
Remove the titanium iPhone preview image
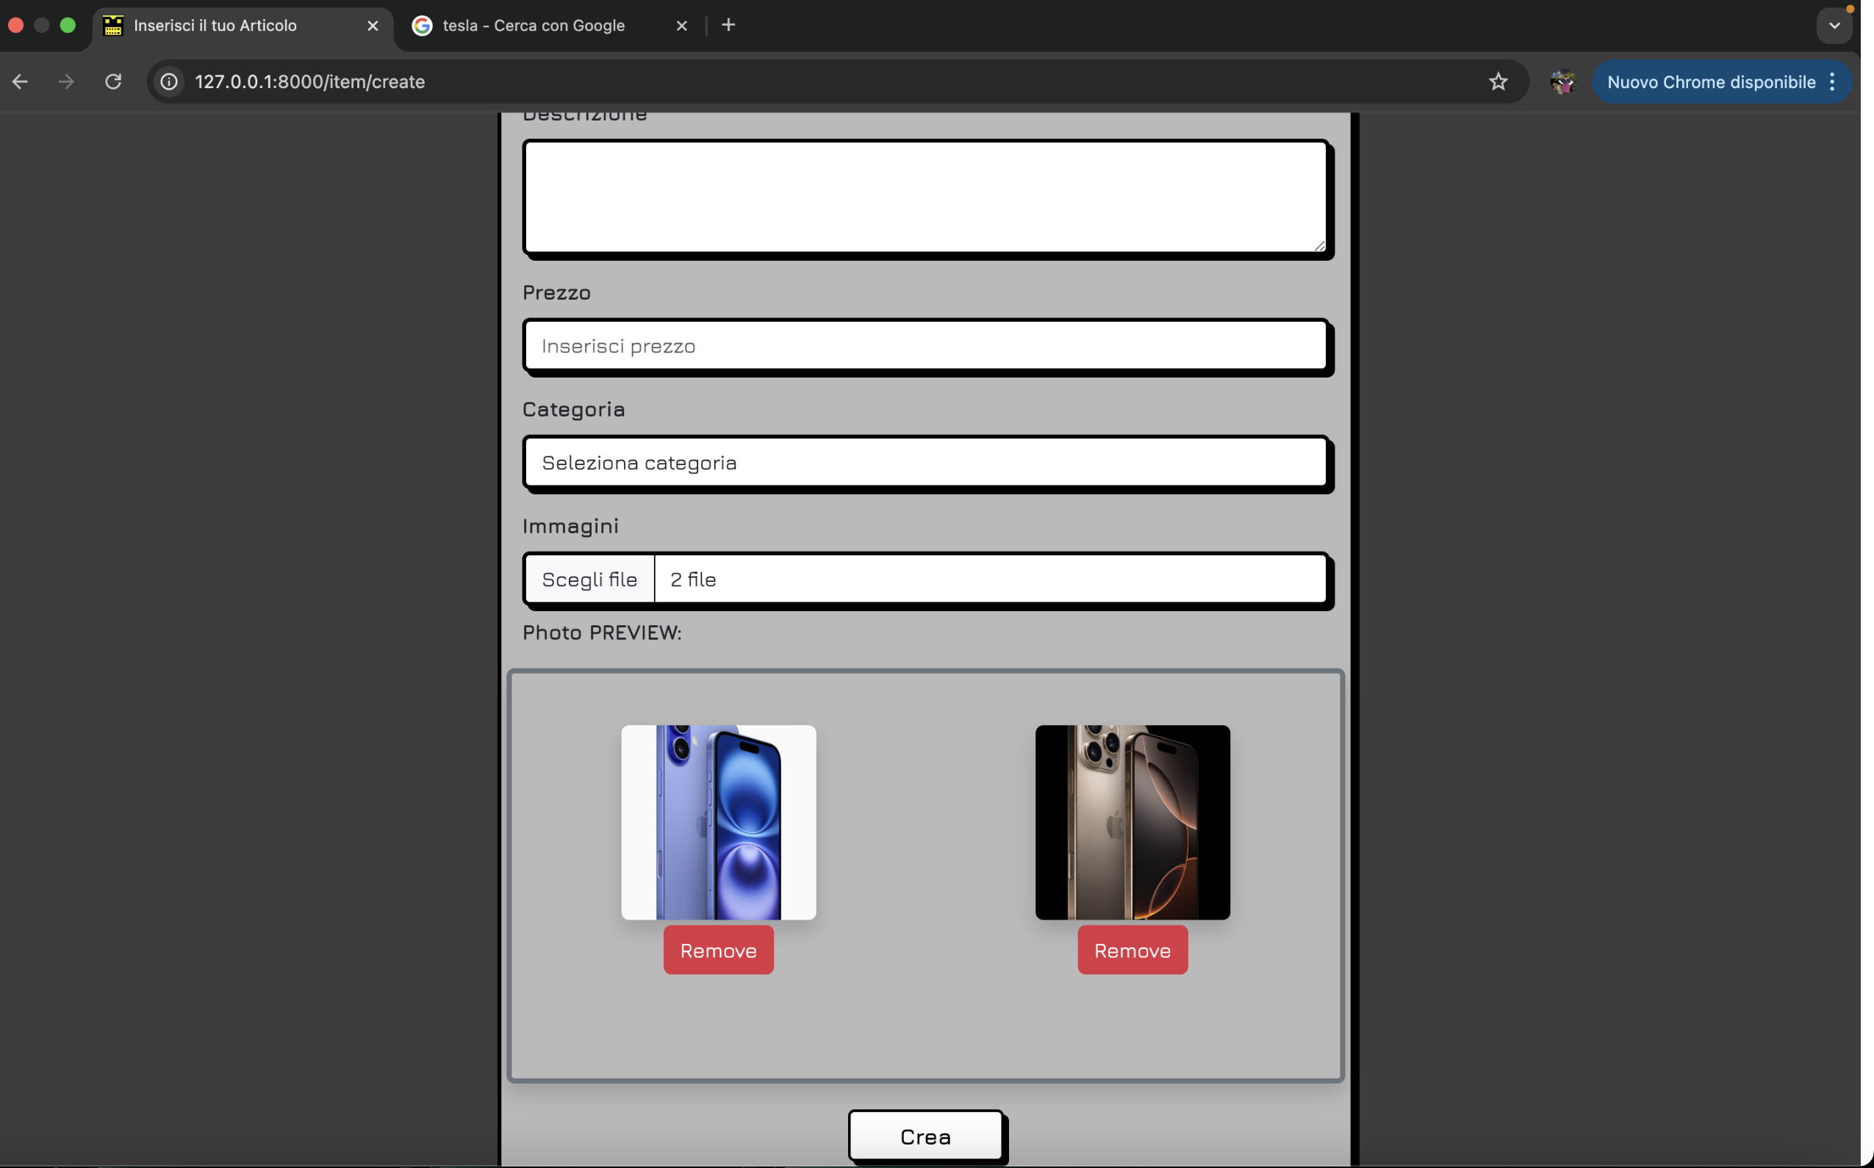pos(1132,950)
